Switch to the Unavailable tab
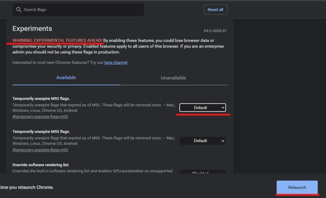The image size is (326, 198). pyautogui.click(x=173, y=78)
